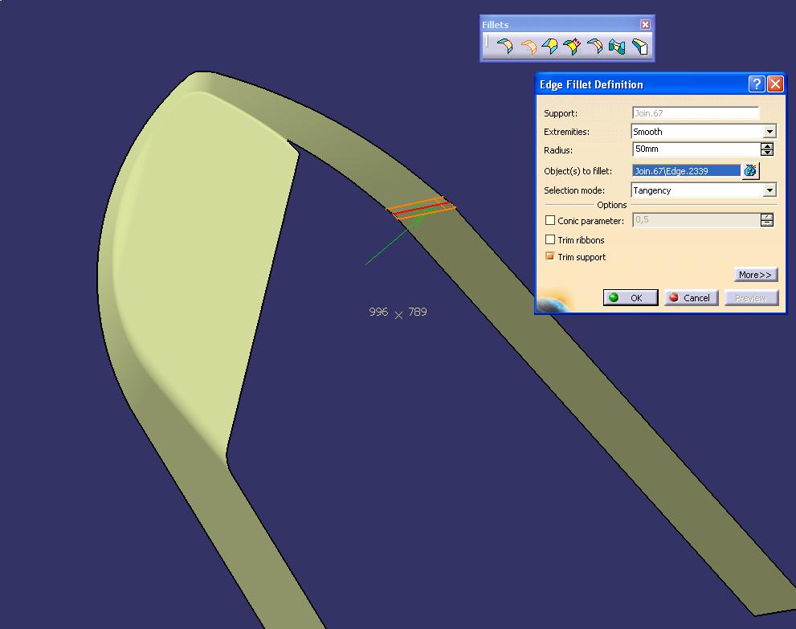Toggle the Trim support checkbox
The height and width of the screenshot is (629, 796).
click(549, 256)
